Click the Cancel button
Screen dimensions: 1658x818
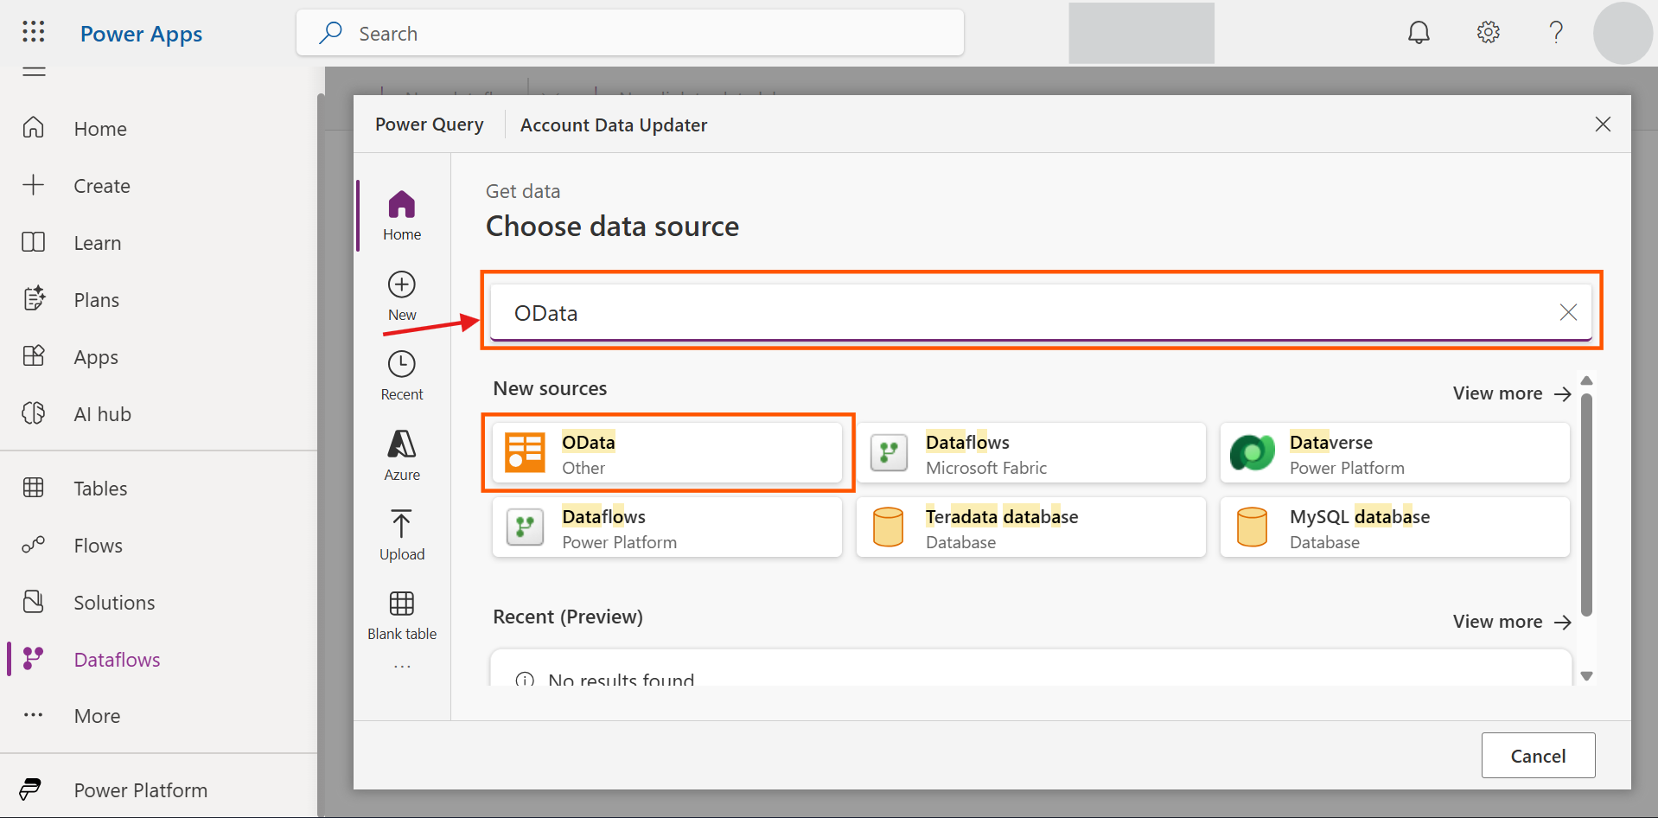(x=1538, y=756)
